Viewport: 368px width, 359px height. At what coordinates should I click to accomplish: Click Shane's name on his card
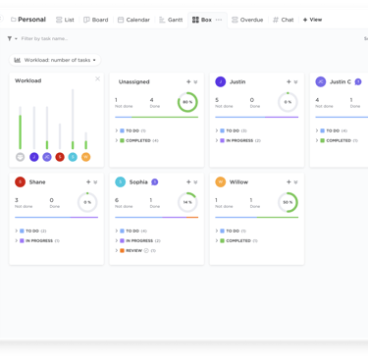(x=37, y=182)
